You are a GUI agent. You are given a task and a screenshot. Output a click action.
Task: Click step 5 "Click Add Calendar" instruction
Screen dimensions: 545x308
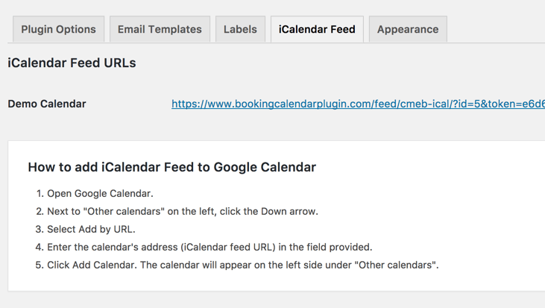point(242,265)
